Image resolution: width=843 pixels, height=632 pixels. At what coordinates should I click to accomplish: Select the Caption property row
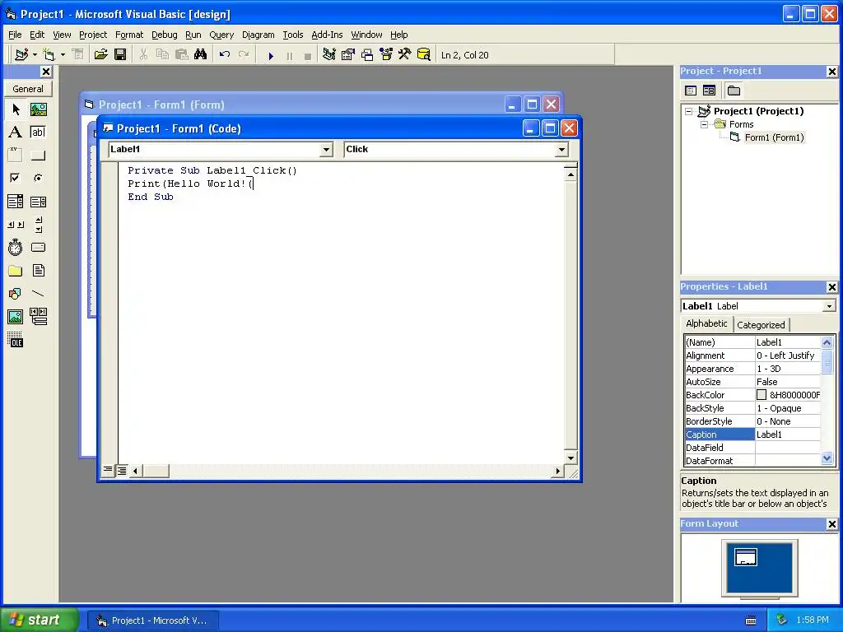tap(752, 434)
